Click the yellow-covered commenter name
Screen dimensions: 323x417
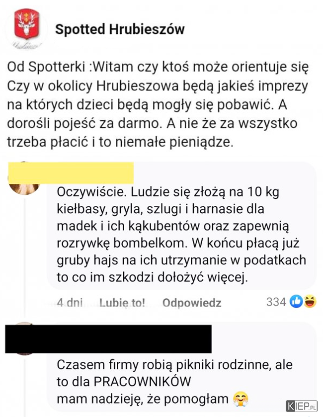pyautogui.click(x=71, y=173)
